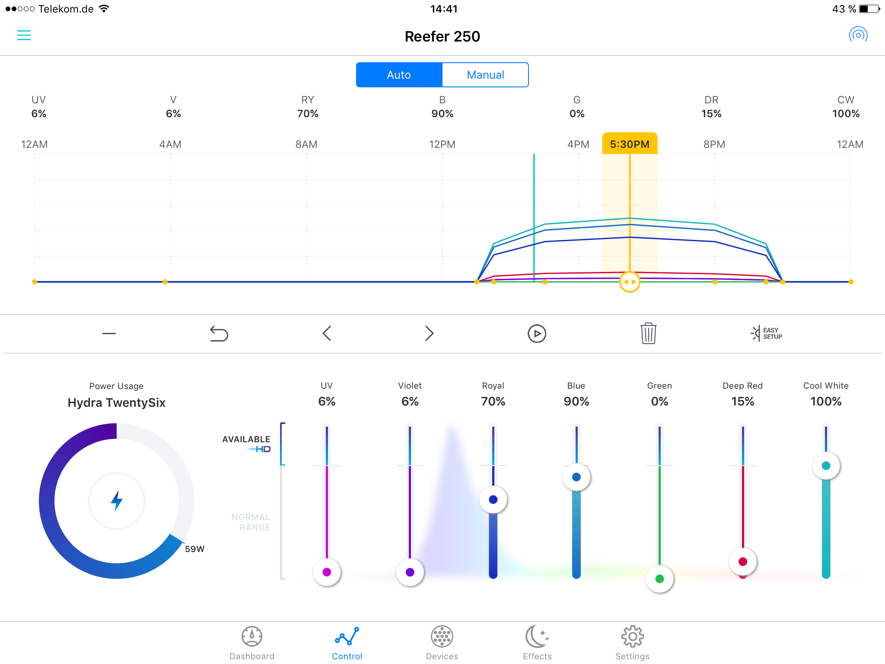Select the 5:30PM timeline handle
The height and width of the screenshot is (664, 885).
click(630, 282)
